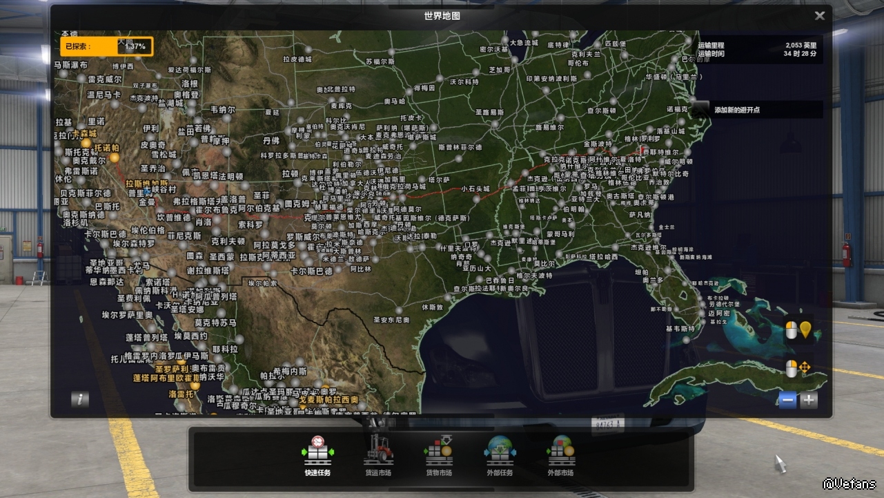Image resolution: width=884 pixels, height=498 pixels.
Task: Select the 奥马哈 city label
Action: [x=395, y=101]
